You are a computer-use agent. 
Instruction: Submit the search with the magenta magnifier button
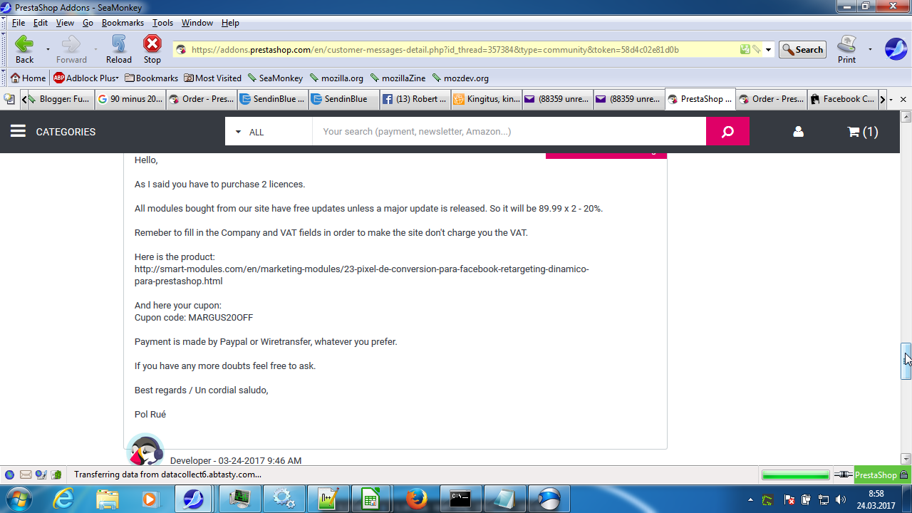pos(727,131)
